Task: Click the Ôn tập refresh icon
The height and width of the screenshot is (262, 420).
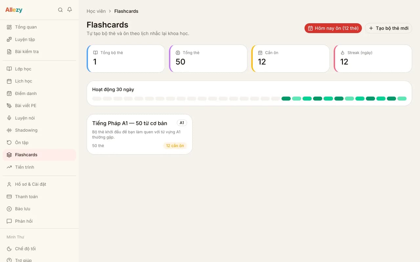Action: tap(9, 142)
